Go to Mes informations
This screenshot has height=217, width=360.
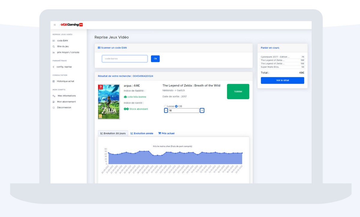[64, 96]
